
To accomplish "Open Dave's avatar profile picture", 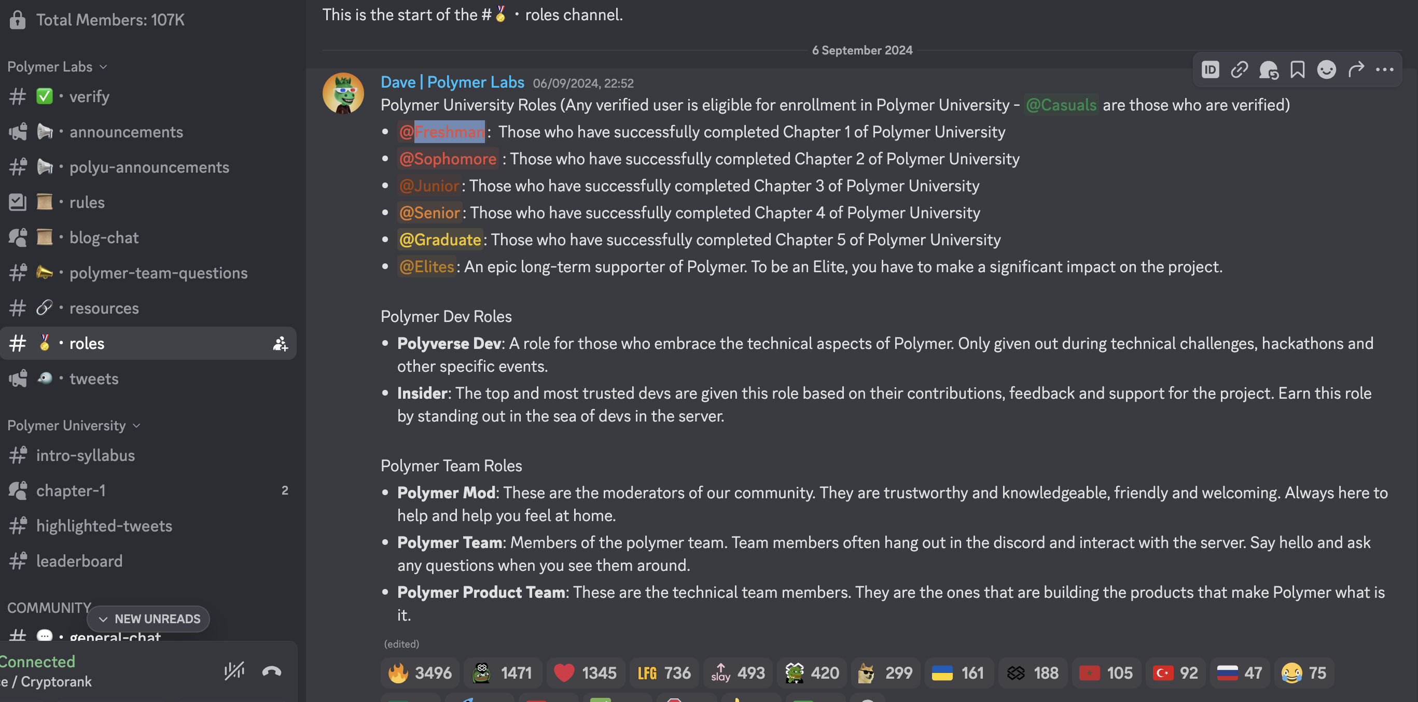I will [x=343, y=93].
